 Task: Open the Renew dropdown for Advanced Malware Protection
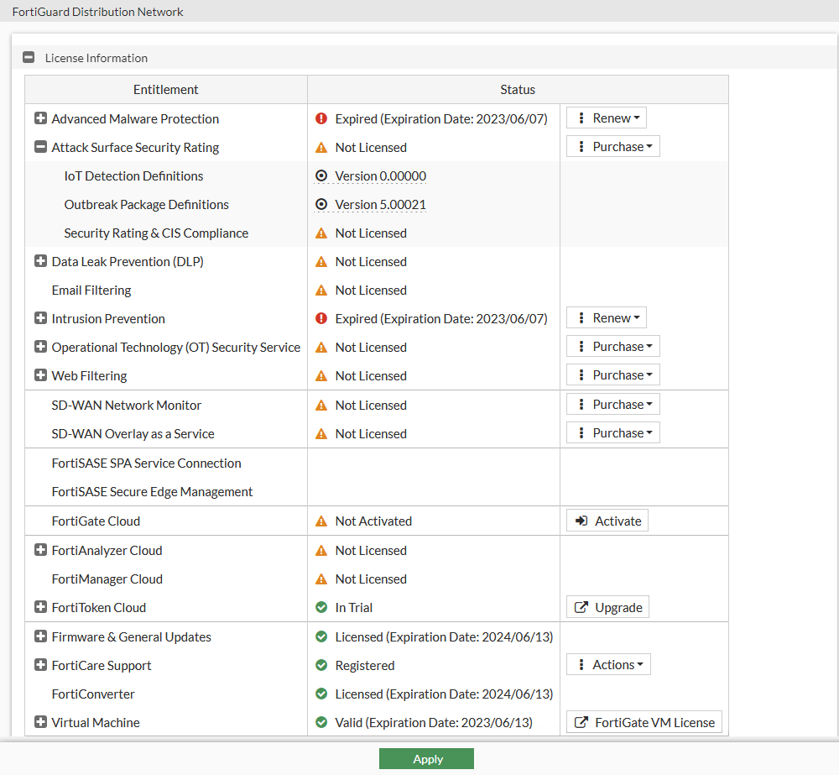(x=607, y=118)
